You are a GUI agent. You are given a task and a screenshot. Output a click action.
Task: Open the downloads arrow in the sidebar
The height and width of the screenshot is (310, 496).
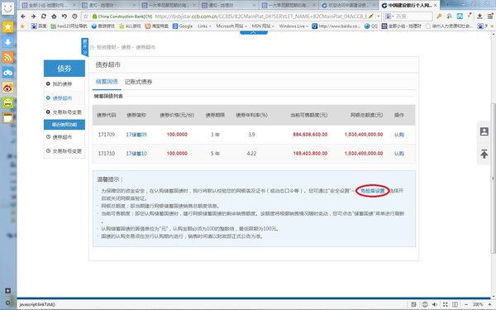point(8,42)
